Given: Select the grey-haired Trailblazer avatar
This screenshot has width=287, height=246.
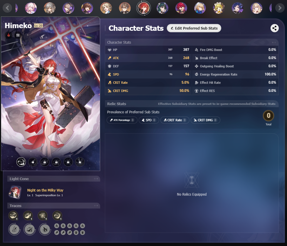Looking at the screenshot, I should pyautogui.click(x=50, y=8).
